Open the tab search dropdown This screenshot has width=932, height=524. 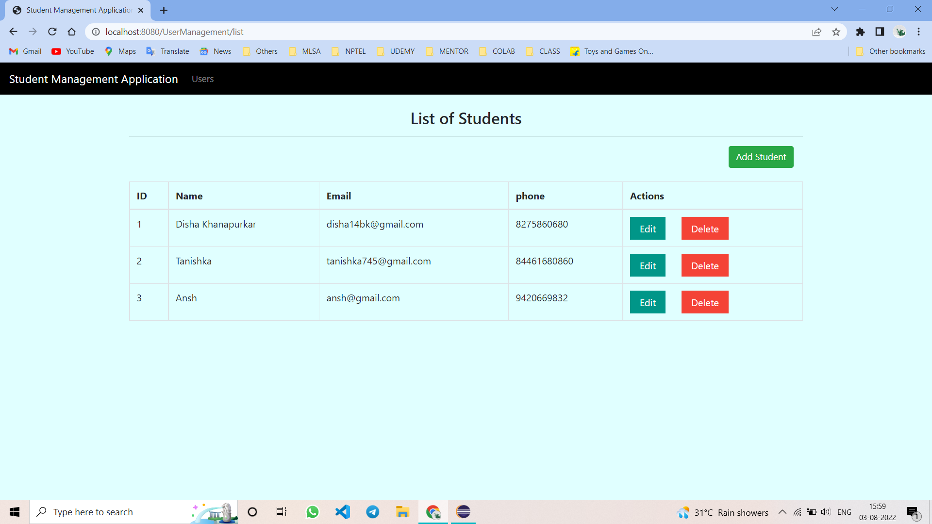tap(834, 9)
